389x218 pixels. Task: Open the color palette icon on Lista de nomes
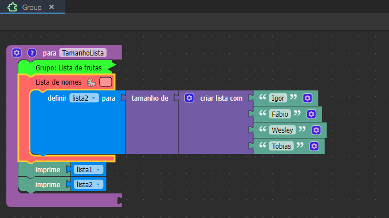(91, 82)
